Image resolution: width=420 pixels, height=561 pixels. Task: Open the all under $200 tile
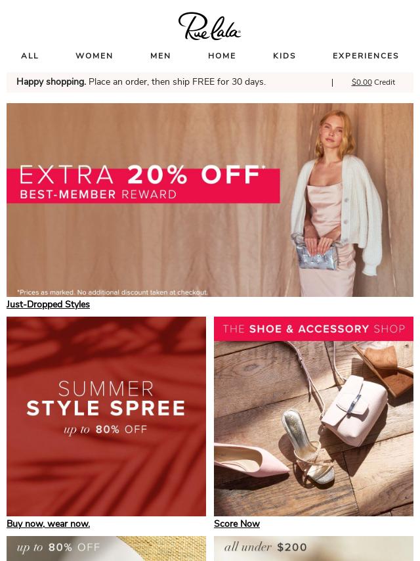click(314, 549)
